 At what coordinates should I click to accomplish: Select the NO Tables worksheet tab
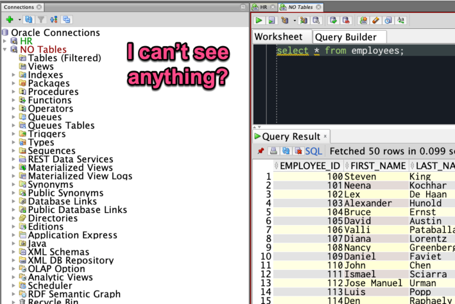point(300,7)
